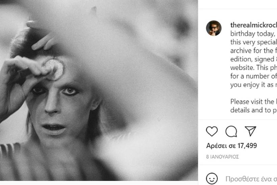Click the caption line starting Please visit
Screen dimensions: 277x185
tap(253, 101)
